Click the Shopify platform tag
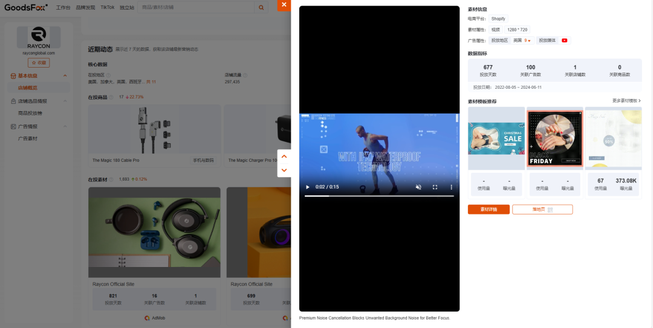 pyautogui.click(x=498, y=19)
